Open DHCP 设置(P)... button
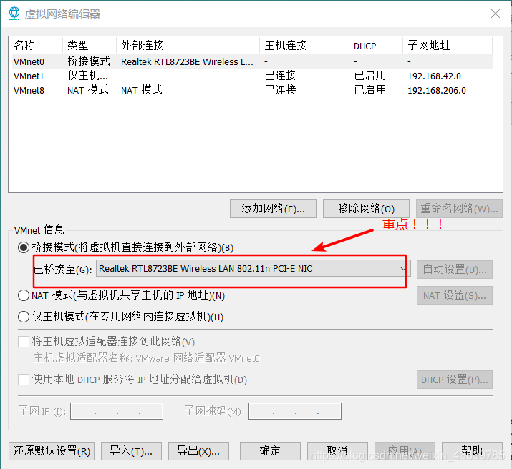 [x=455, y=380]
